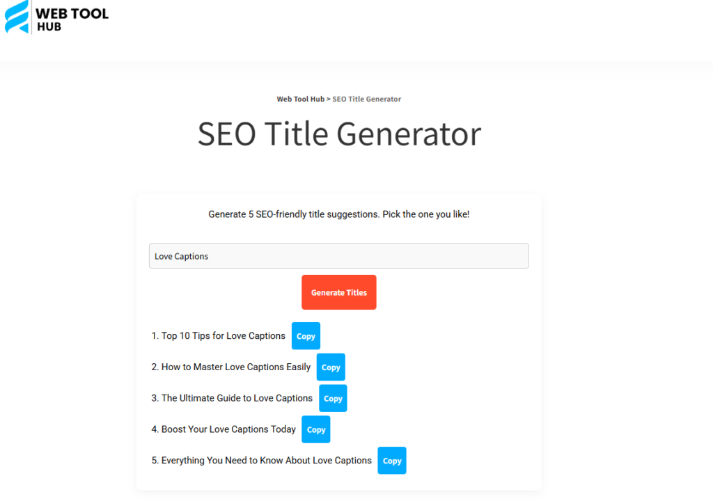Select SEO Title Generator breadcrumb item
The image size is (713, 501).
[366, 99]
